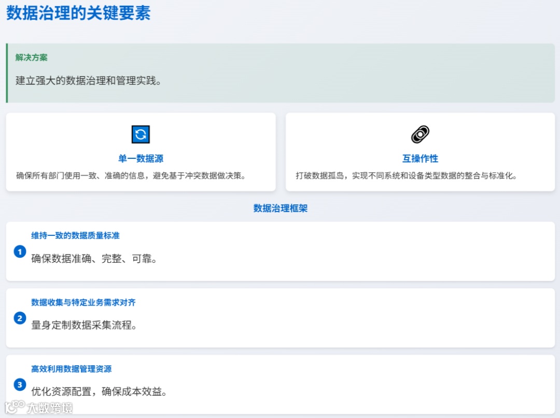
Task: Click the heading 互操作性
Action: point(420,159)
